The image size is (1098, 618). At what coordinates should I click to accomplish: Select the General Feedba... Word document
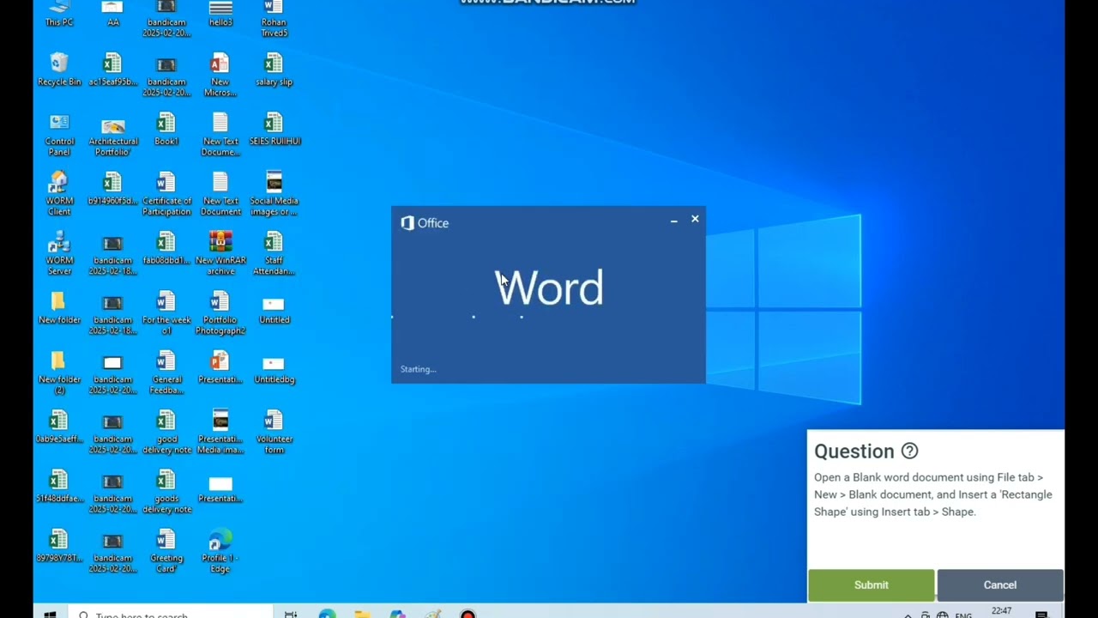(x=166, y=373)
